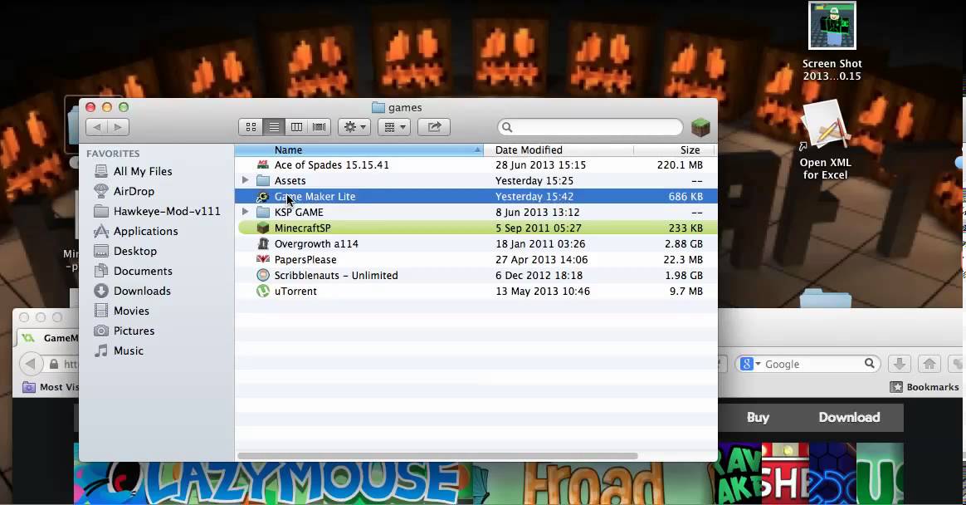Click Buy on the browser page
The image size is (966, 505).
(758, 418)
